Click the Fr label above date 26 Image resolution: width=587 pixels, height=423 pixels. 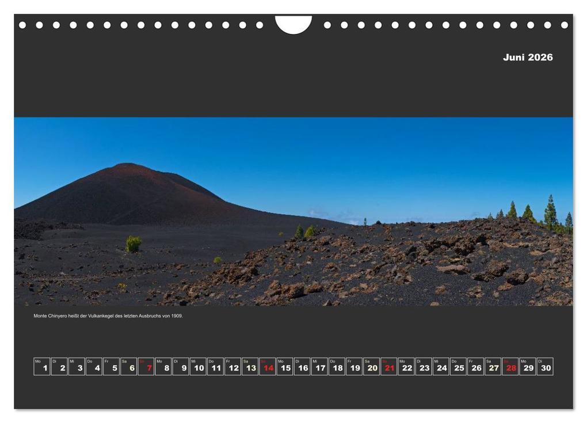(470, 361)
